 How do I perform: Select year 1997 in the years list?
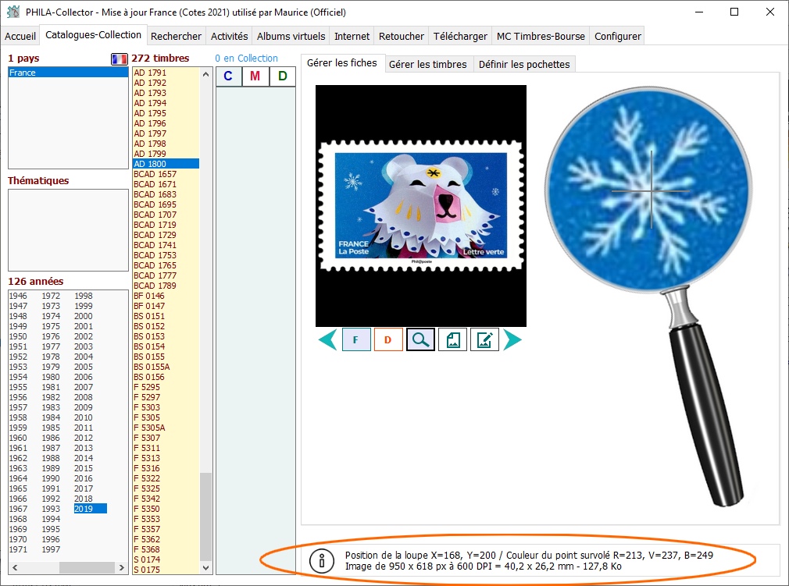(51, 549)
